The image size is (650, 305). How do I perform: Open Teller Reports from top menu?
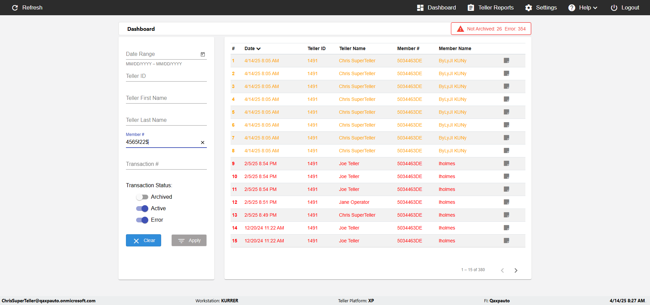(491, 7)
